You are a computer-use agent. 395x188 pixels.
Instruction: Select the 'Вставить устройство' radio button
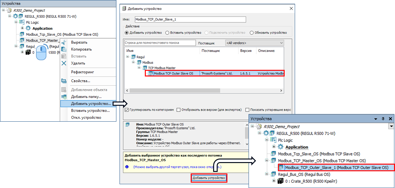(x=167, y=33)
